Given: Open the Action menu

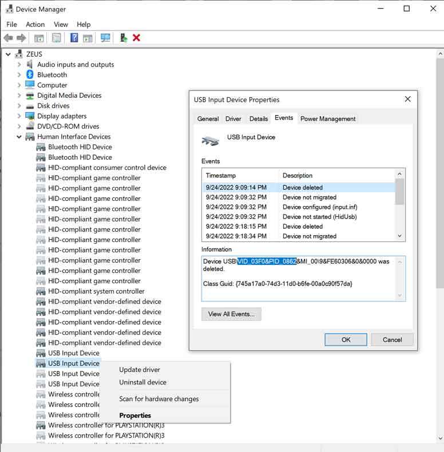Looking at the screenshot, I should click(x=35, y=25).
